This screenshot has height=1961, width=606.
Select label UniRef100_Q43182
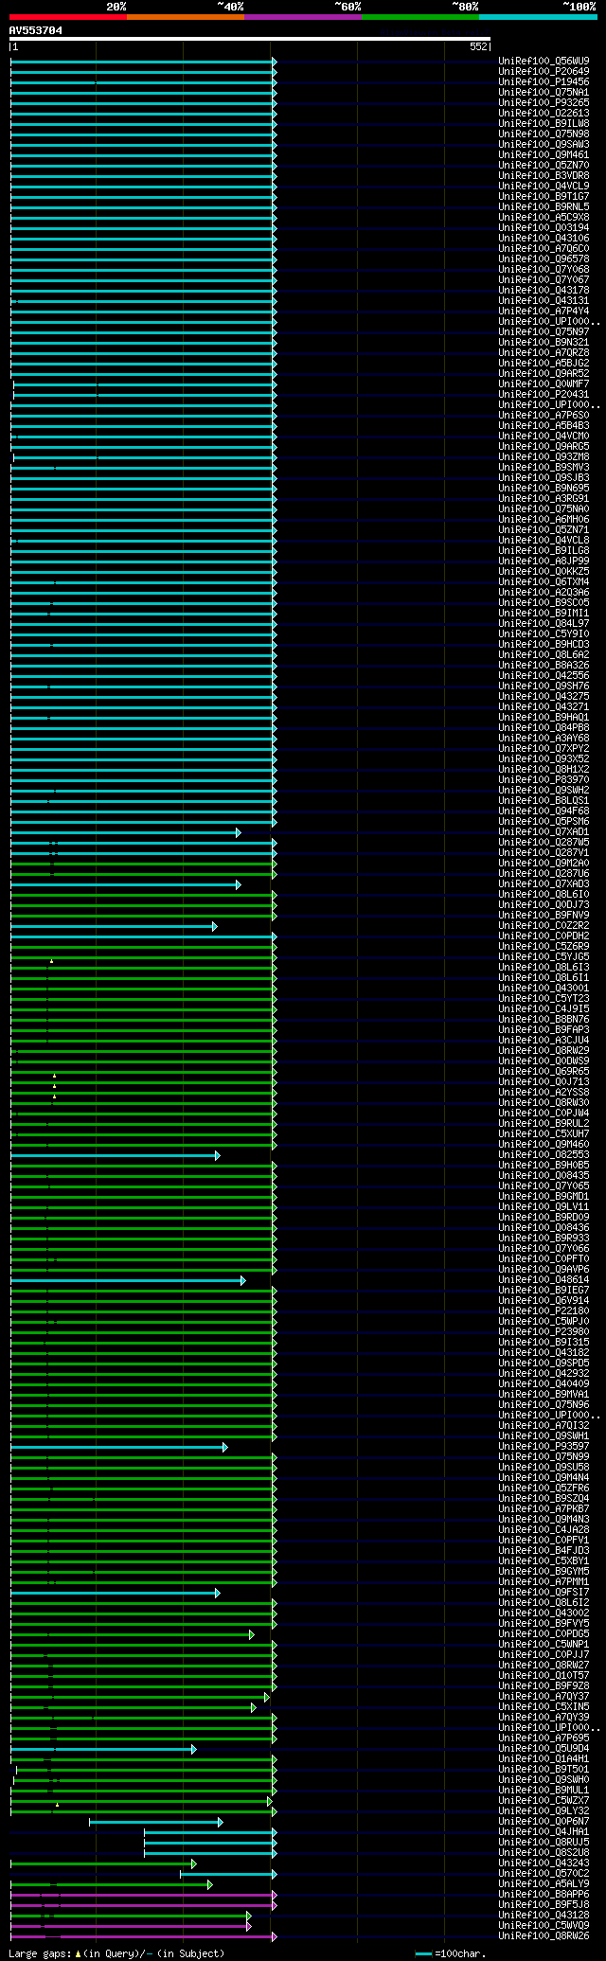(544, 1352)
